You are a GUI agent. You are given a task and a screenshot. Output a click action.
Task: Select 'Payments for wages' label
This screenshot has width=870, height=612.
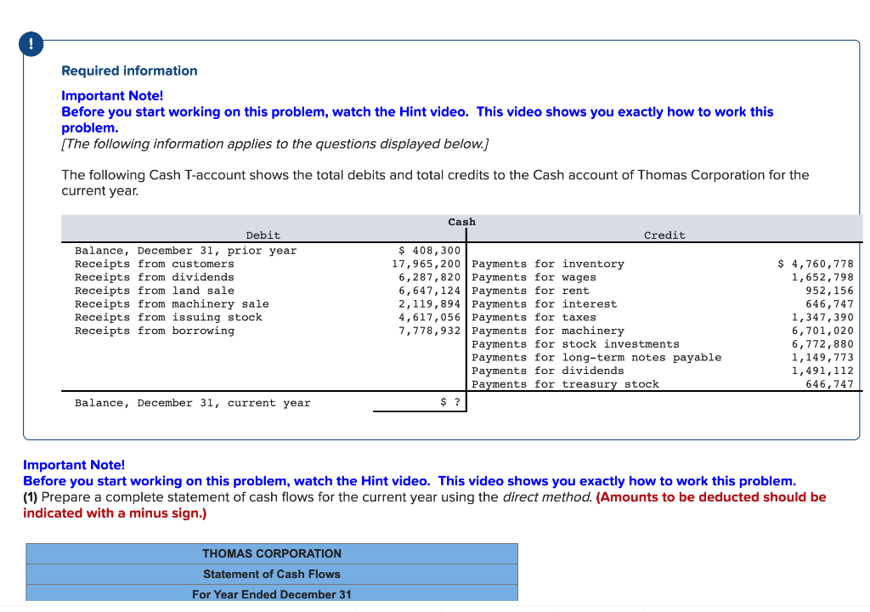(534, 277)
